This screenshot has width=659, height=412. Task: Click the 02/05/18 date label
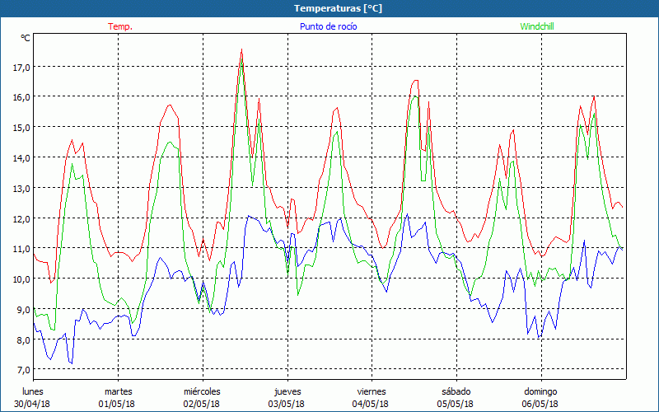pyautogui.click(x=202, y=404)
